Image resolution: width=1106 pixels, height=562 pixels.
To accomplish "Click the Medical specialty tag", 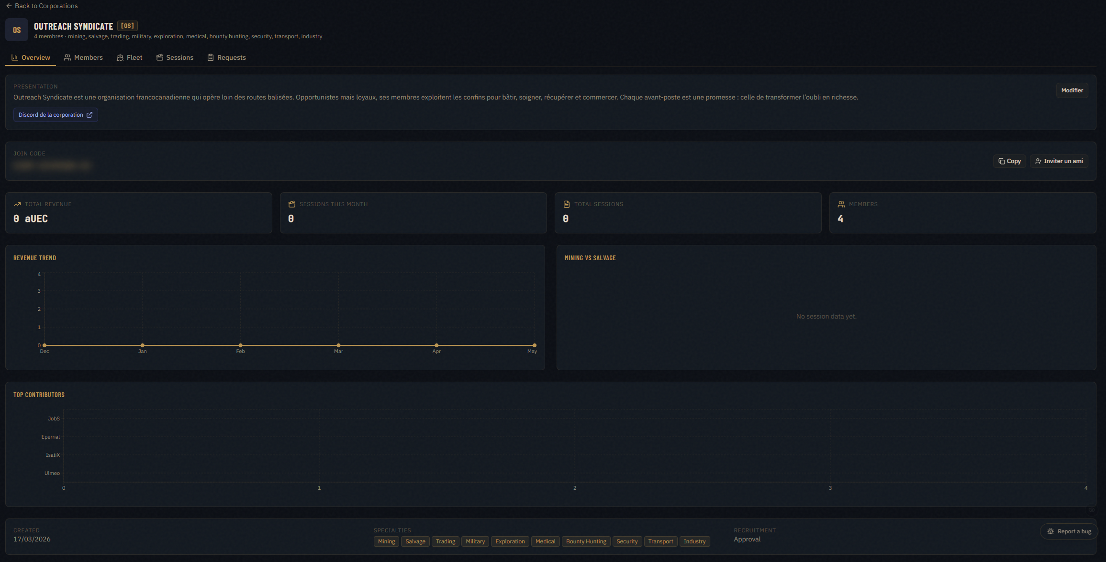I will pyautogui.click(x=546, y=541).
